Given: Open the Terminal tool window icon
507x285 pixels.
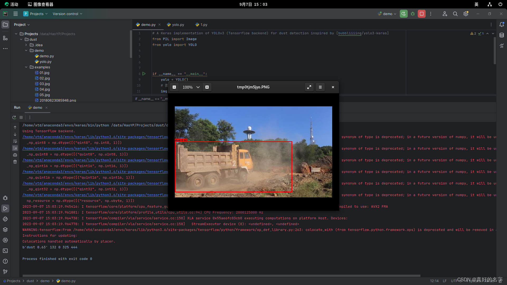Looking at the screenshot, I should tap(5, 251).
